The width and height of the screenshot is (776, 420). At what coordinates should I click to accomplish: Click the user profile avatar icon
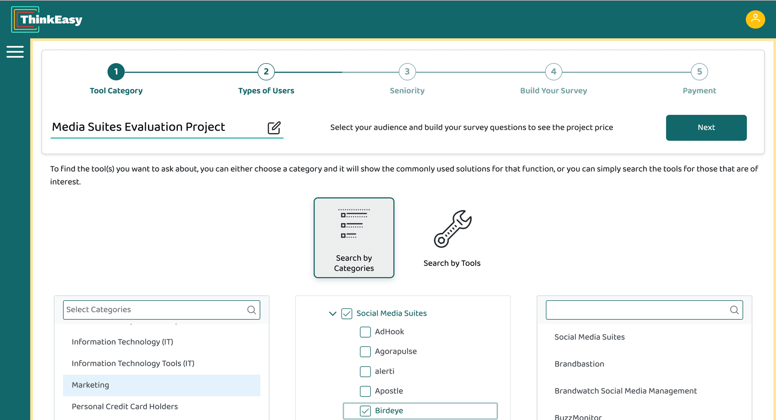pos(755,19)
